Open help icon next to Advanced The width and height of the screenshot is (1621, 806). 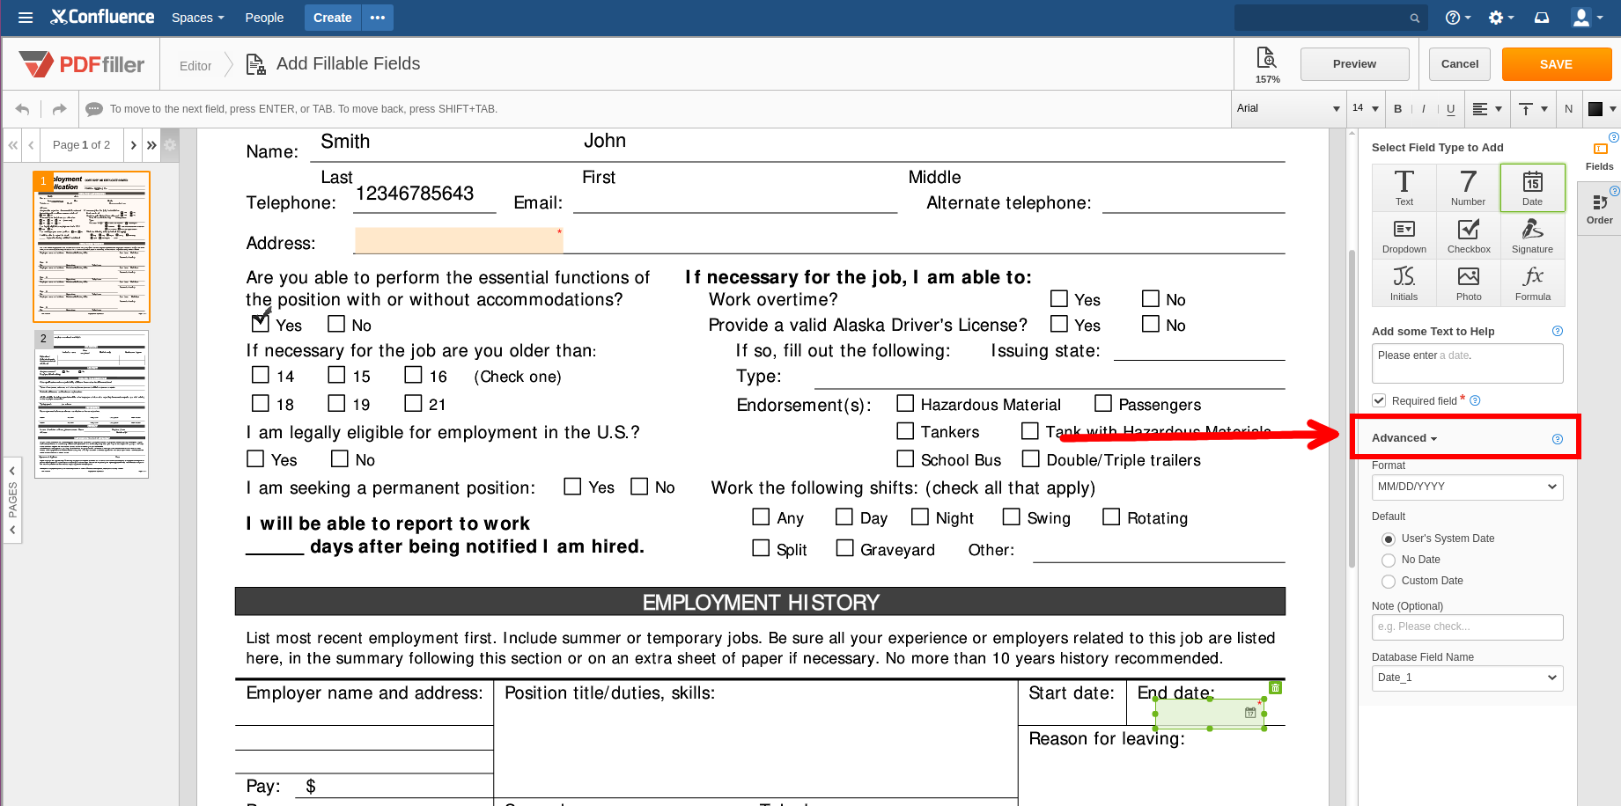tap(1557, 439)
